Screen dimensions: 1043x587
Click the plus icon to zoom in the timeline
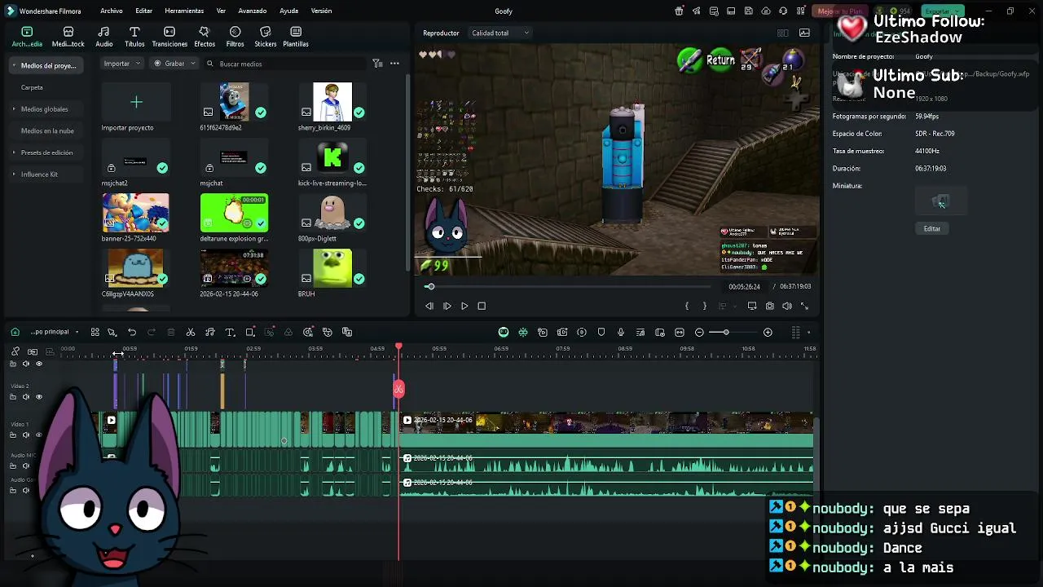tap(768, 332)
